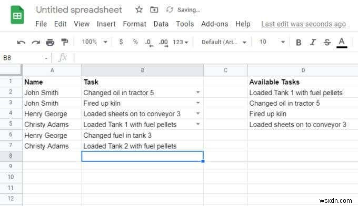Open the 123 more formats dropdown

click(x=181, y=42)
